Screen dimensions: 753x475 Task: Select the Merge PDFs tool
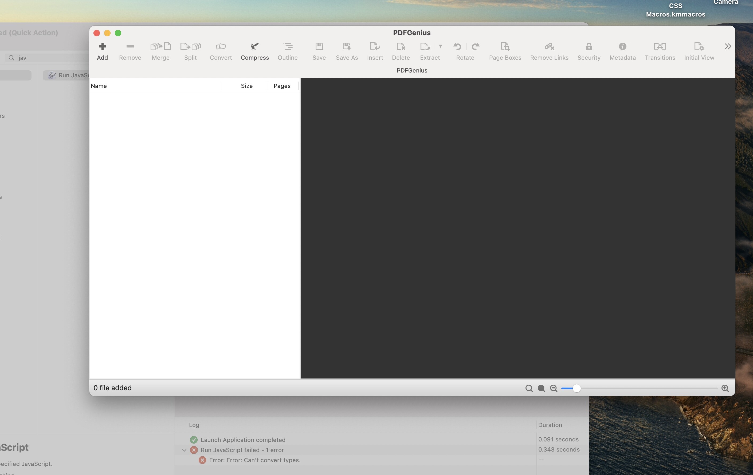point(160,47)
